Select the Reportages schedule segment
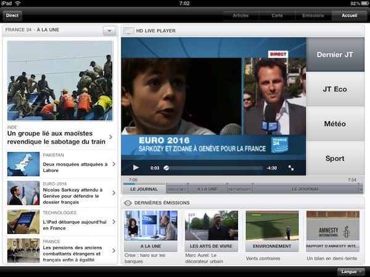 pos(240,190)
